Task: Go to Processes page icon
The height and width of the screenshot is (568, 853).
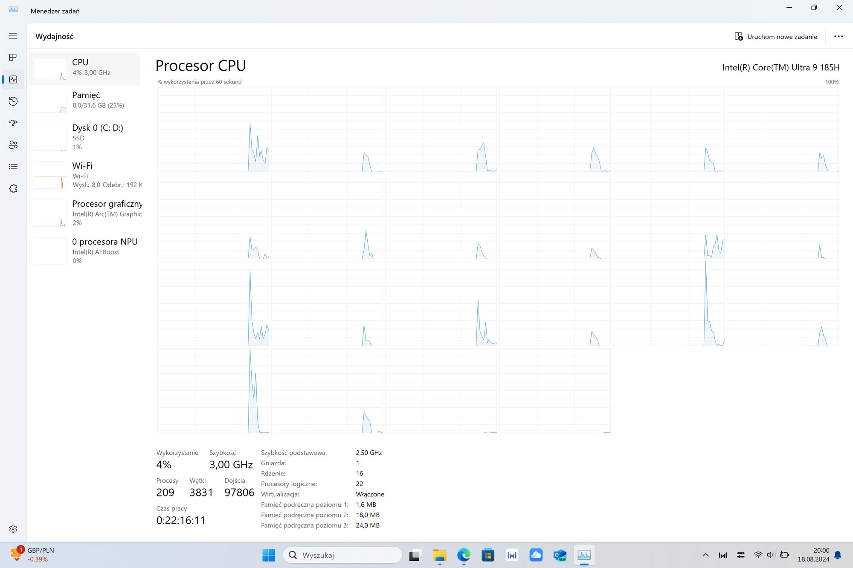Action: (x=13, y=57)
